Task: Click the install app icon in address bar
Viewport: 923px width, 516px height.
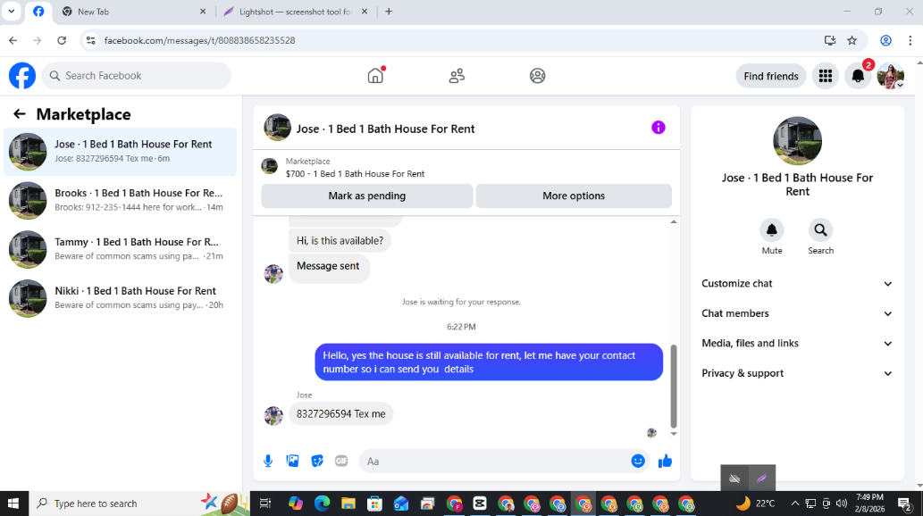Action: pos(830,40)
